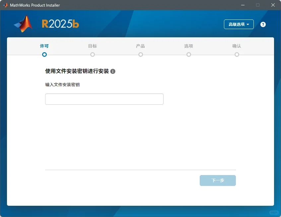
Task: Expand advanced options in the top-right corner
Action: tap(239, 24)
